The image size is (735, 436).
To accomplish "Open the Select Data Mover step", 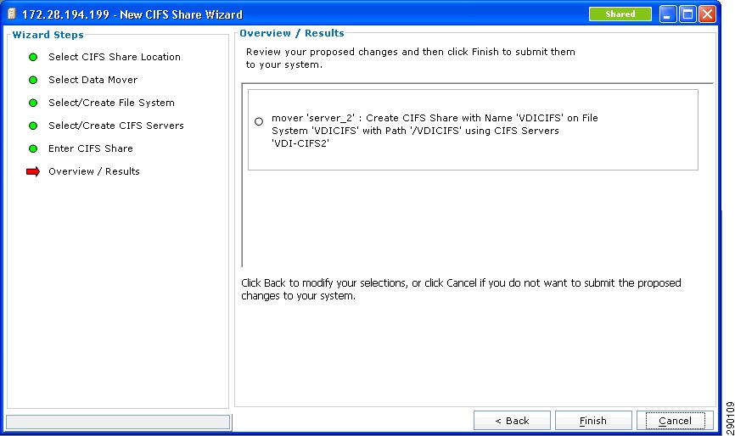I will click(93, 80).
